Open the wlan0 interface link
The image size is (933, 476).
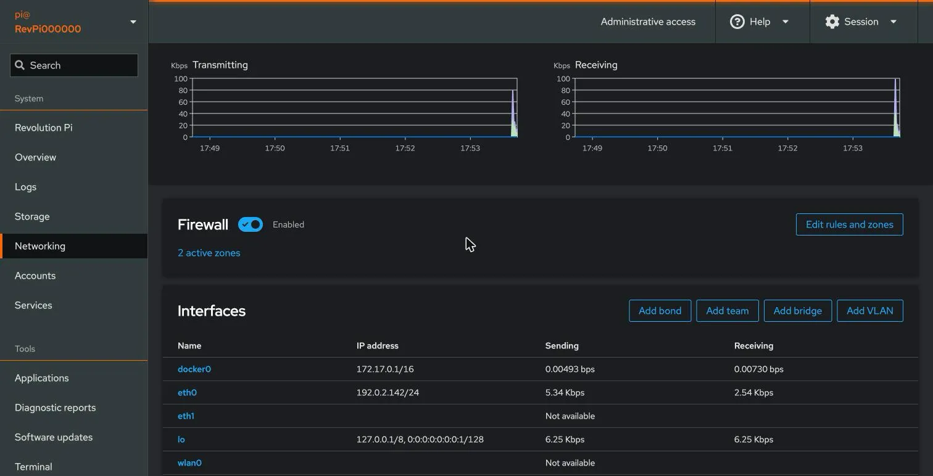pos(189,463)
